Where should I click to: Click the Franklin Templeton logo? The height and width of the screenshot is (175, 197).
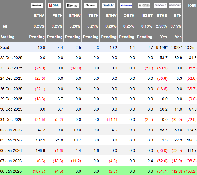(x=144, y=5)
